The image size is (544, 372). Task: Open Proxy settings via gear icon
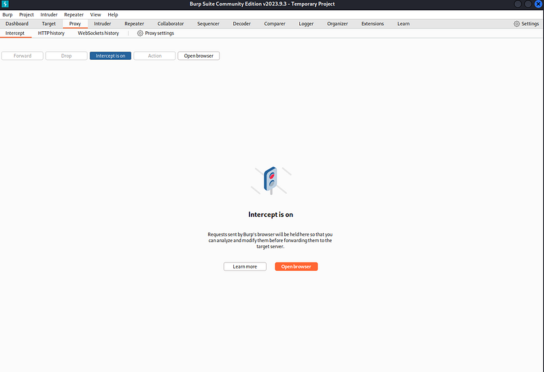pos(140,33)
